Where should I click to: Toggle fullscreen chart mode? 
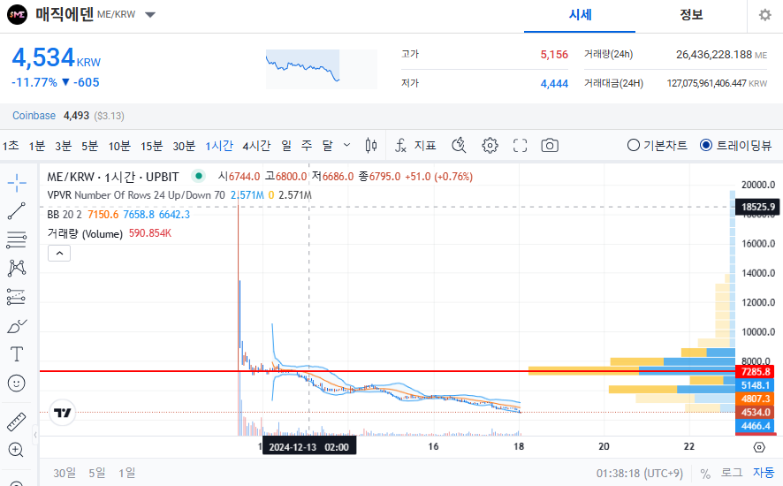520,145
